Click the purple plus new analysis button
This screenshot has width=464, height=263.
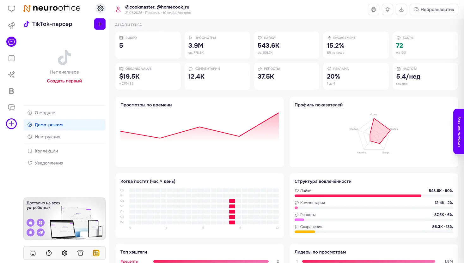[100, 24]
